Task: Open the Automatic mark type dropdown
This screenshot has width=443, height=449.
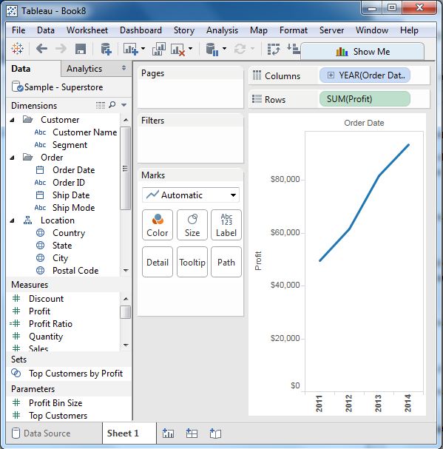Action: tap(191, 195)
